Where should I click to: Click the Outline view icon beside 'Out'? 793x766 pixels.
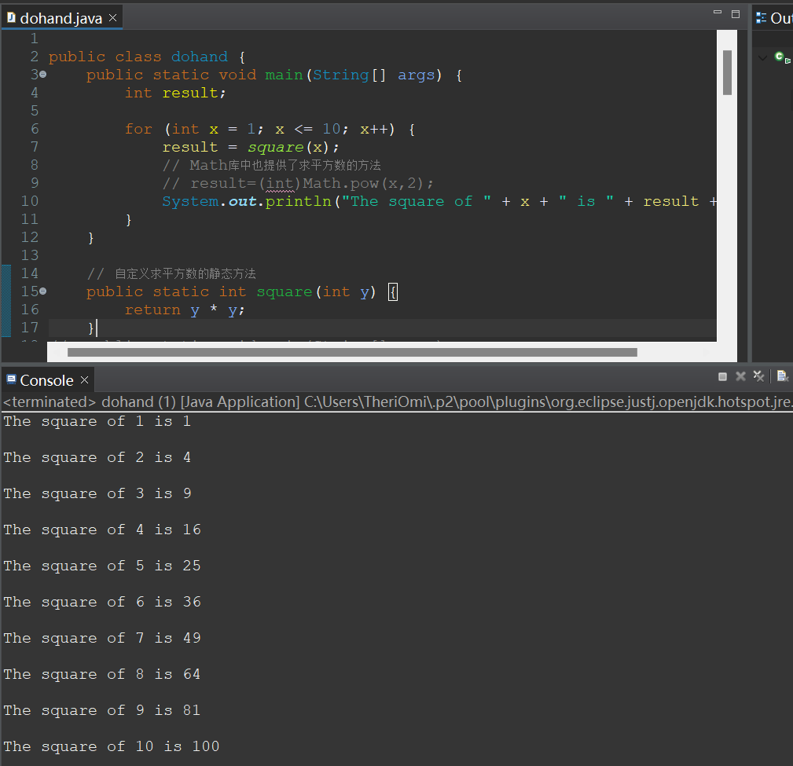[x=761, y=18]
